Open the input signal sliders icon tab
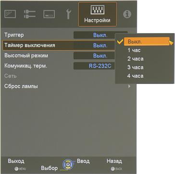175x174 pixels. pos(30,14)
